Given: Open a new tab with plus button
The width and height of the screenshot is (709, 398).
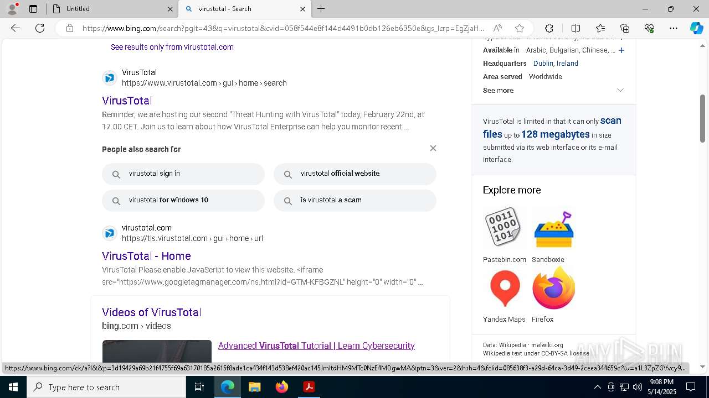Looking at the screenshot, I should click(x=321, y=9).
